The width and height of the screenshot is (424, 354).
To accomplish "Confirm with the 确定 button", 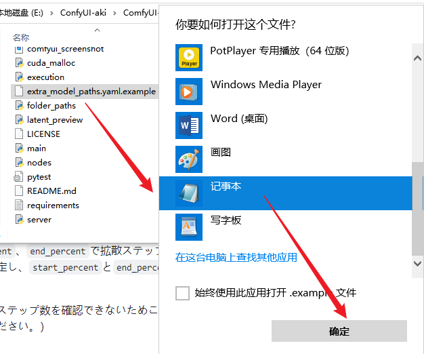I will [339, 331].
